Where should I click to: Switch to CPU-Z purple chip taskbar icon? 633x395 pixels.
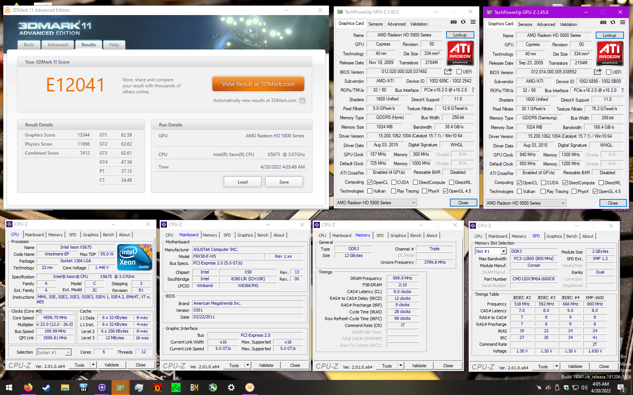coord(102,387)
